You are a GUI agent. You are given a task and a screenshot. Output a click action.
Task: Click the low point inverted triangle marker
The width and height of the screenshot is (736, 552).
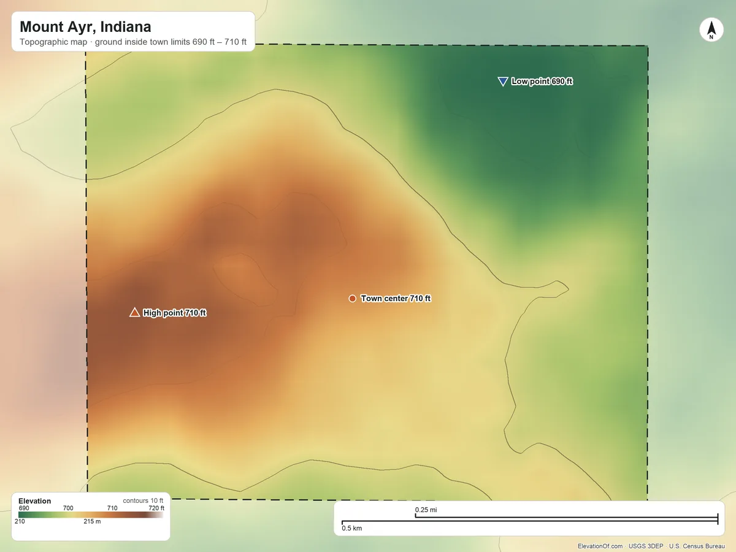(x=503, y=81)
